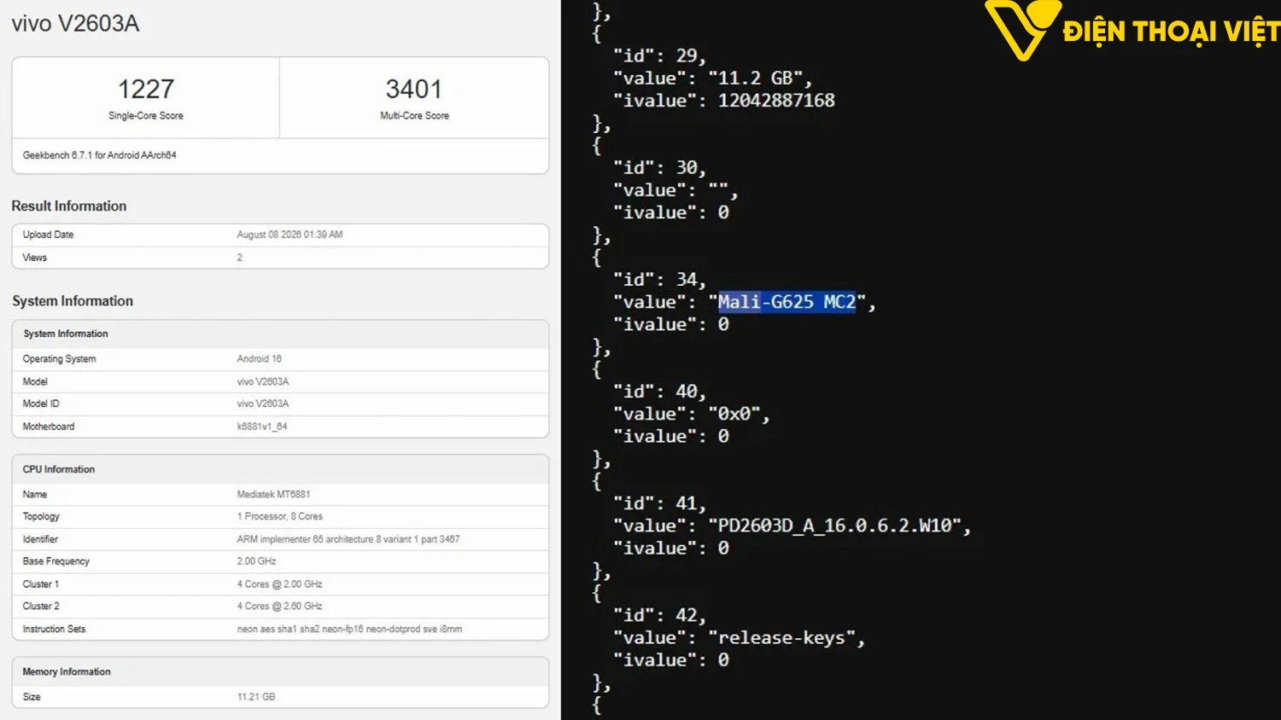Select the k6881v1_64 motherboard value
This screenshot has height=720, width=1281.
click(262, 427)
